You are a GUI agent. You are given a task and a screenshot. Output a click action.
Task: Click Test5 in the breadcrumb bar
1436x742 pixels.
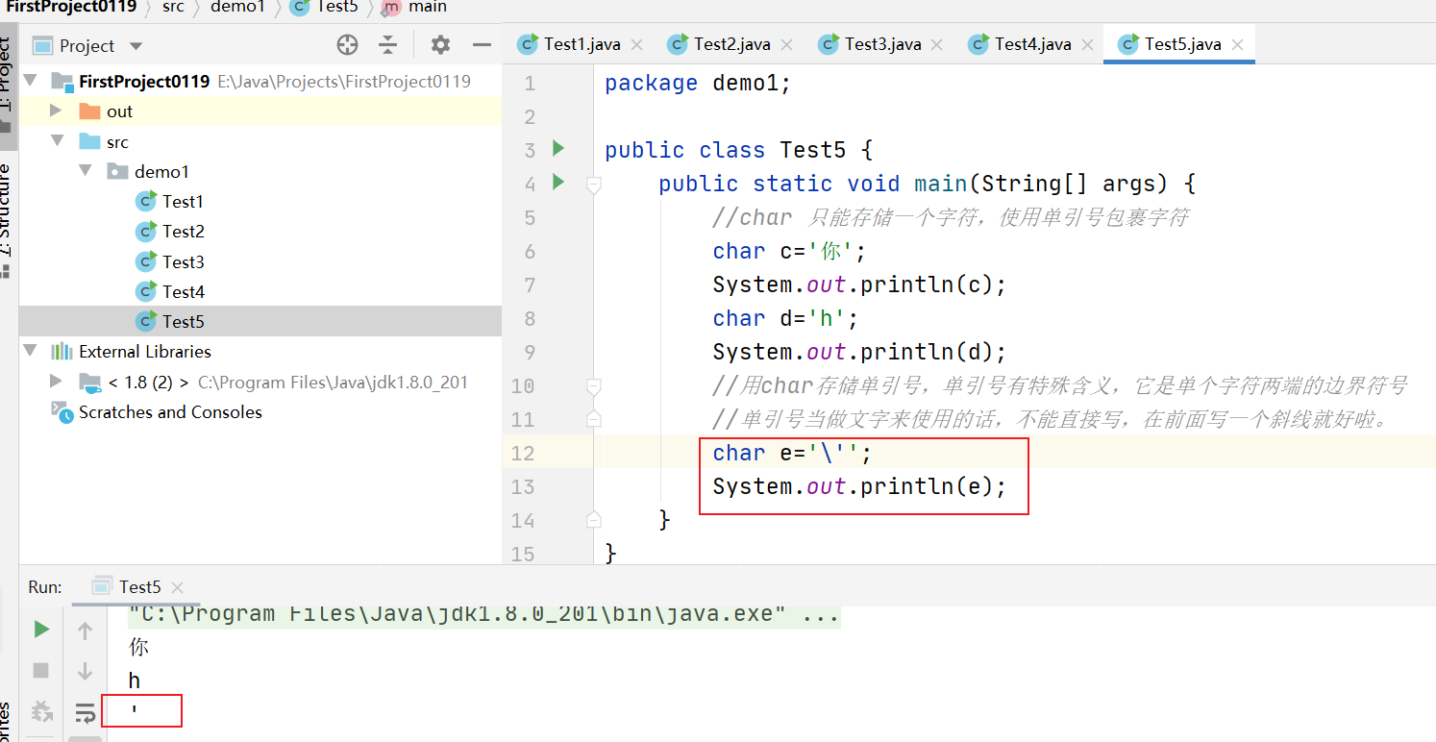(325, 7)
